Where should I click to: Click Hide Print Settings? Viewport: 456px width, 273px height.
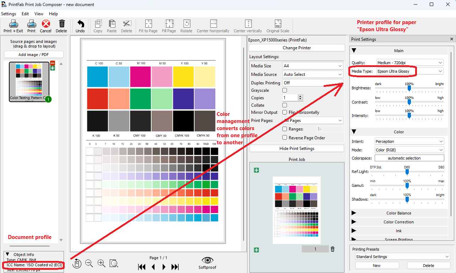click(297, 148)
